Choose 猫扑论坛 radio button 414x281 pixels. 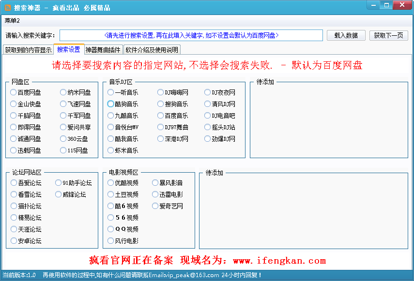[26, 206]
